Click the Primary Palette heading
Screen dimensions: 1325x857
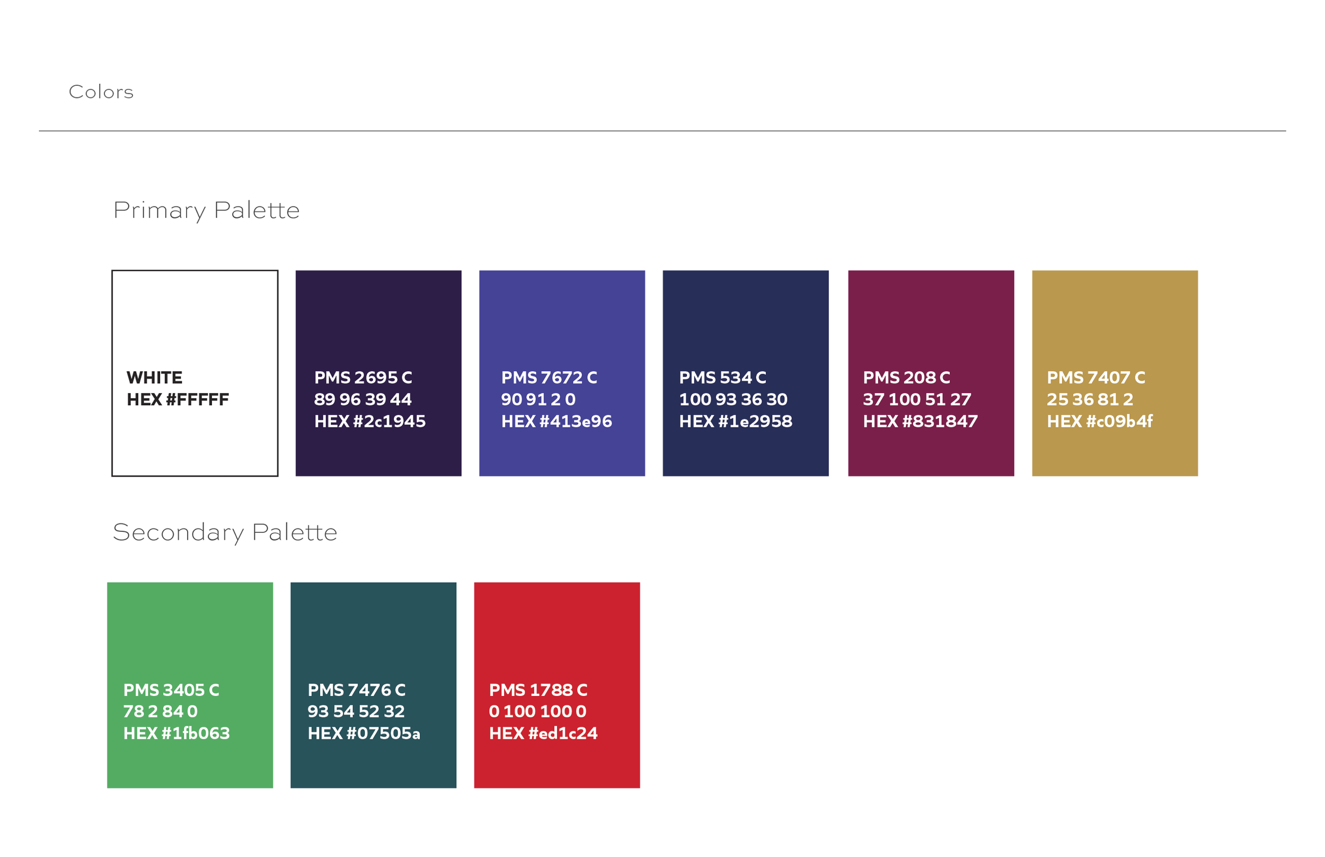[206, 210]
